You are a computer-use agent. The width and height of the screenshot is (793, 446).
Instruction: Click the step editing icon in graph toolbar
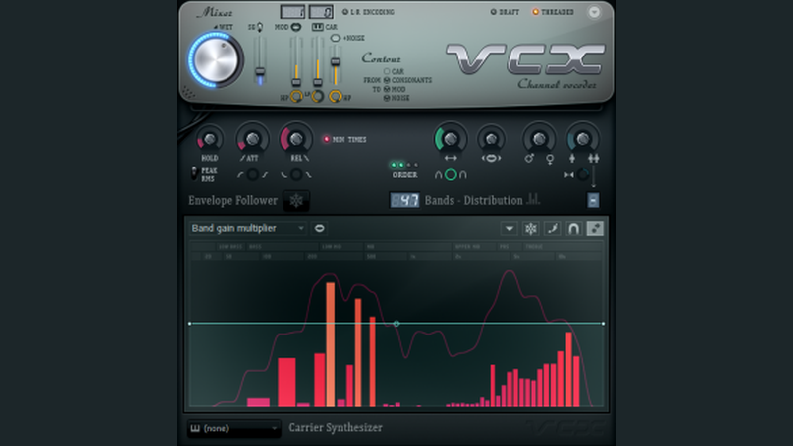pyautogui.click(x=595, y=228)
